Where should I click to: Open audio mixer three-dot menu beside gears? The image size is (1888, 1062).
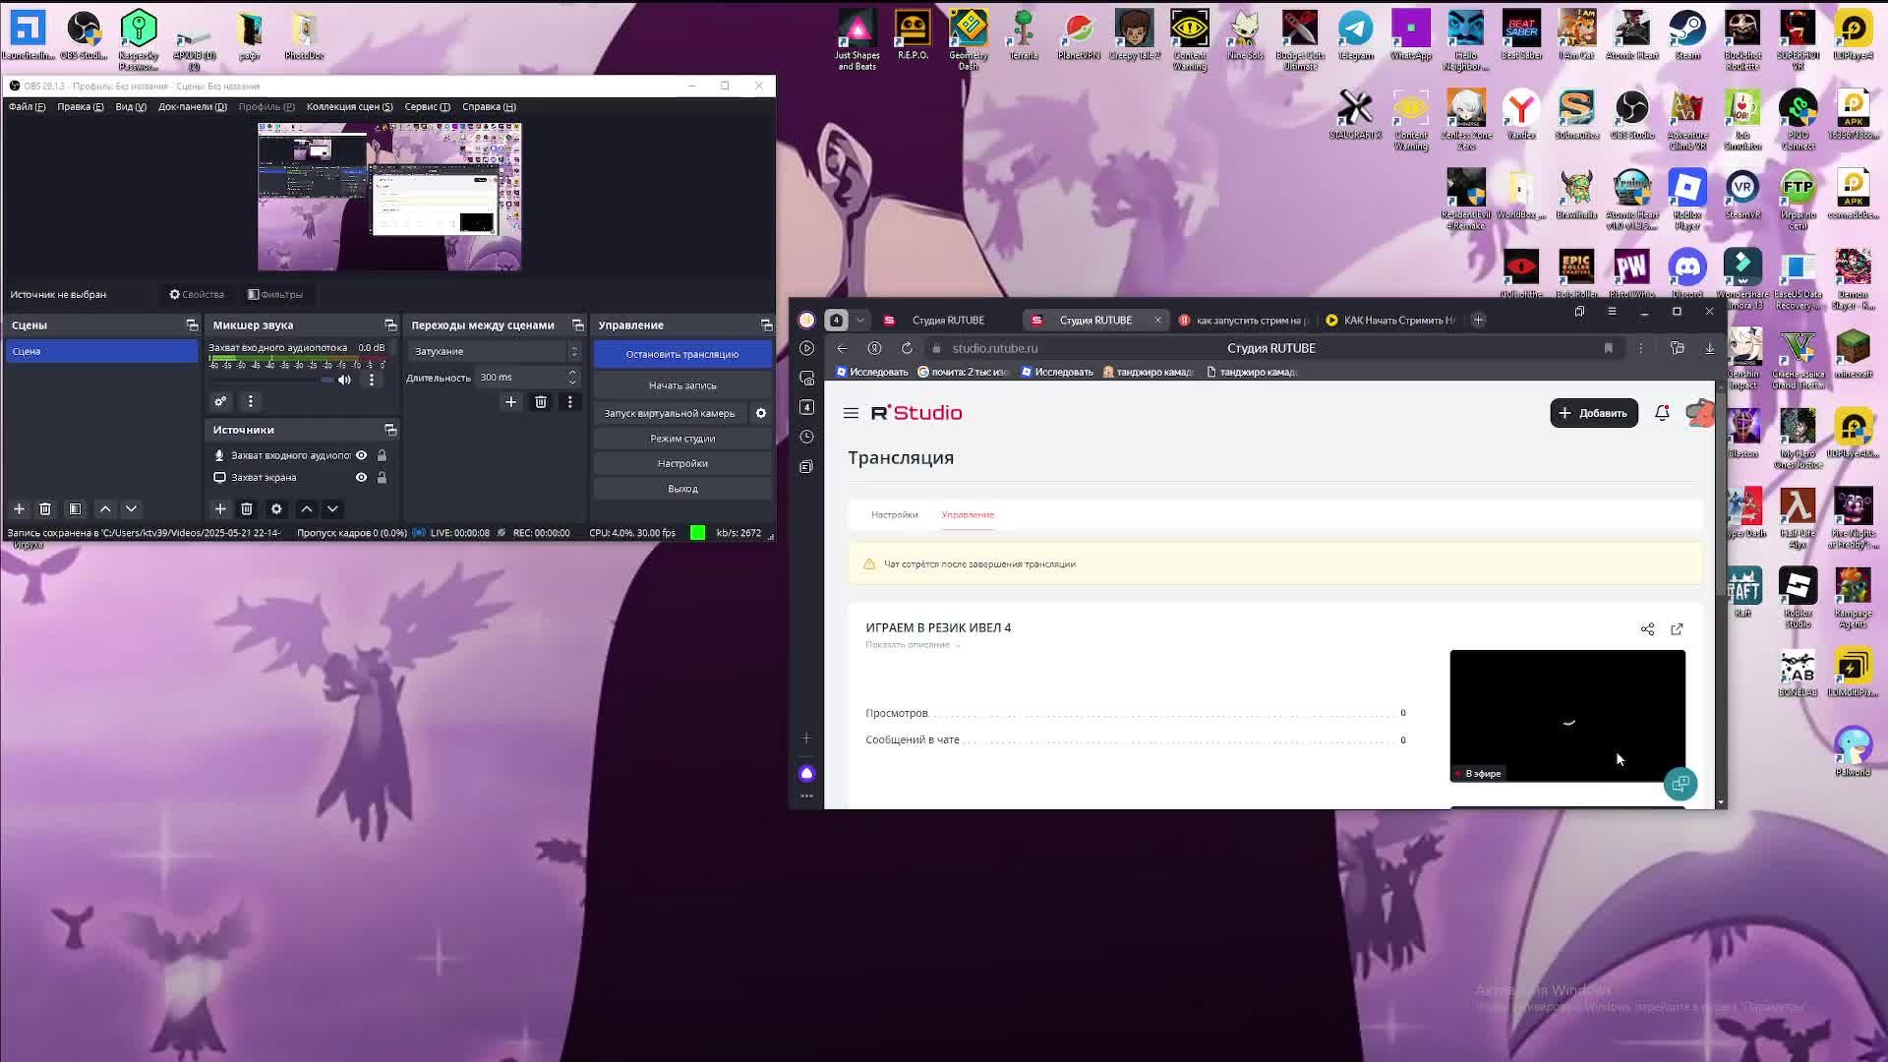tap(251, 401)
